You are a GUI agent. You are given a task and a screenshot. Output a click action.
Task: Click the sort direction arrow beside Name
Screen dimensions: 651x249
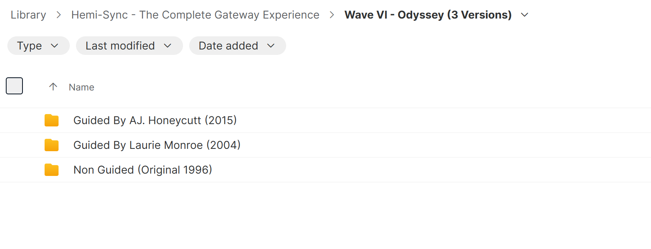[53, 87]
